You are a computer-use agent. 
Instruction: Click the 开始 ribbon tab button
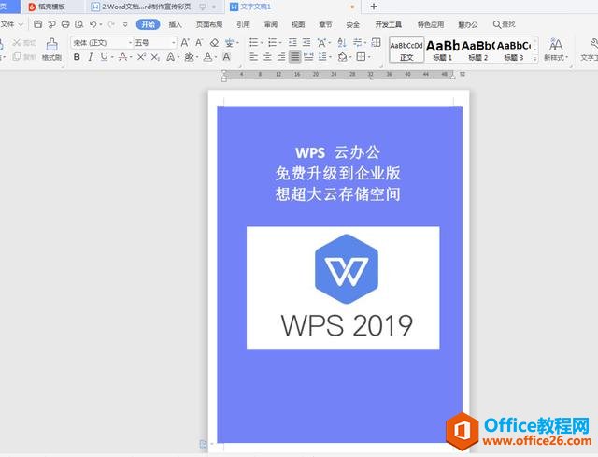148,24
